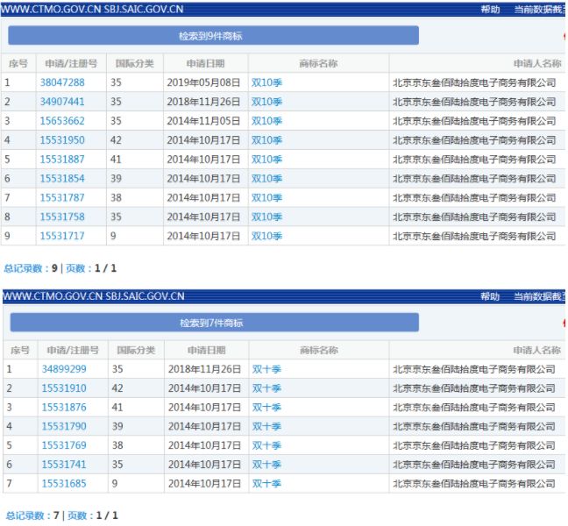Click the 检索到7件商标 banner button
Screen dimensions: 568x526
215,323
